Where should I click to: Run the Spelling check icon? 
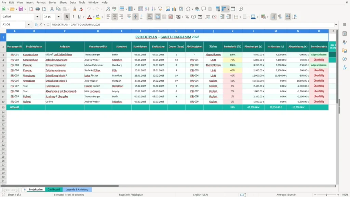click(x=114, y=9)
